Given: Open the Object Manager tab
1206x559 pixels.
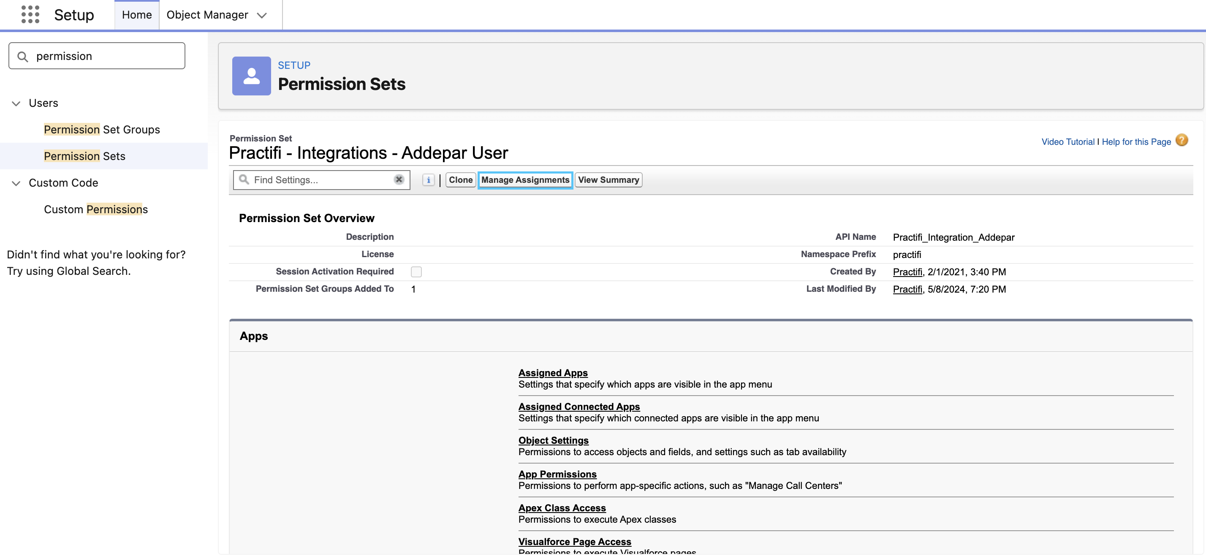Looking at the screenshot, I should (207, 15).
